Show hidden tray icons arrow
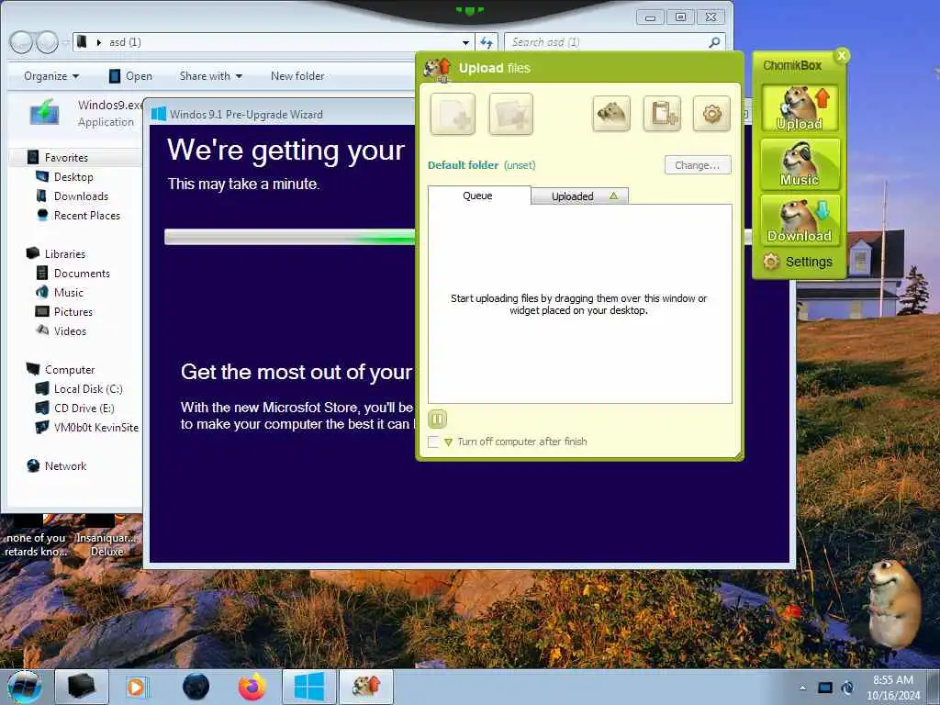The height and width of the screenshot is (705, 940). tap(803, 688)
